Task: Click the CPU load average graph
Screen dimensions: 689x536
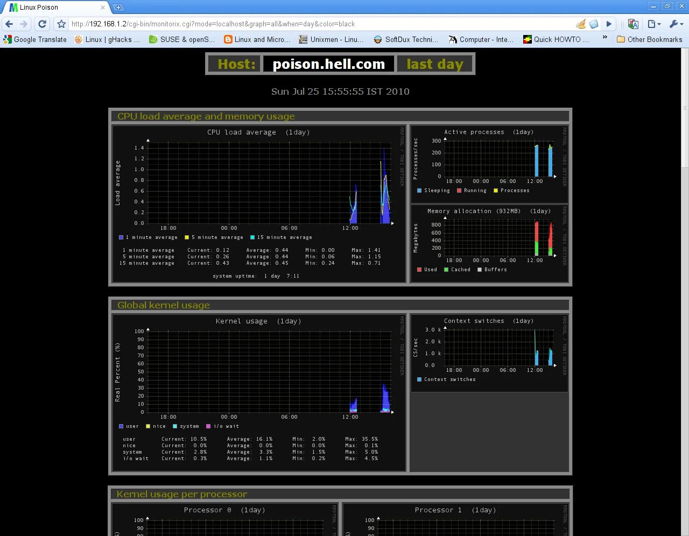Action: click(x=258, y=204)
